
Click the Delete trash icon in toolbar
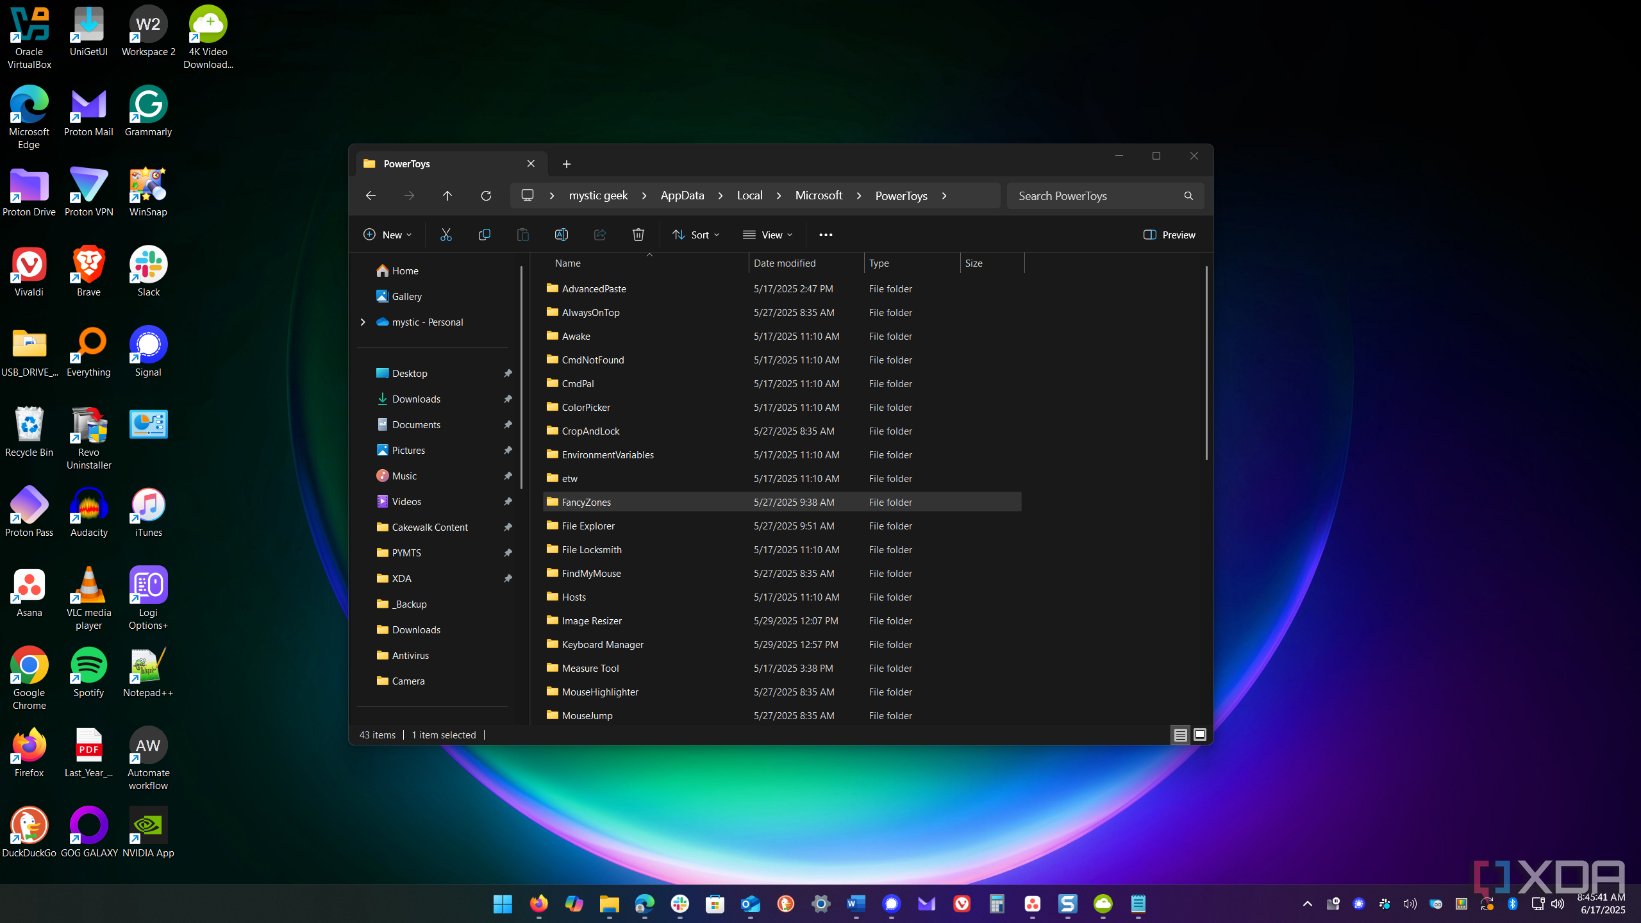tap(638, 235)
